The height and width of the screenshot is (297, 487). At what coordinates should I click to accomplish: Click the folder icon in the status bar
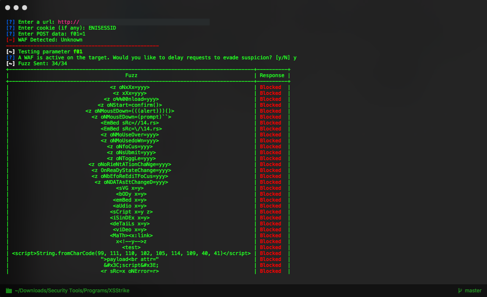pyautogui.click(x=9, y=291)
